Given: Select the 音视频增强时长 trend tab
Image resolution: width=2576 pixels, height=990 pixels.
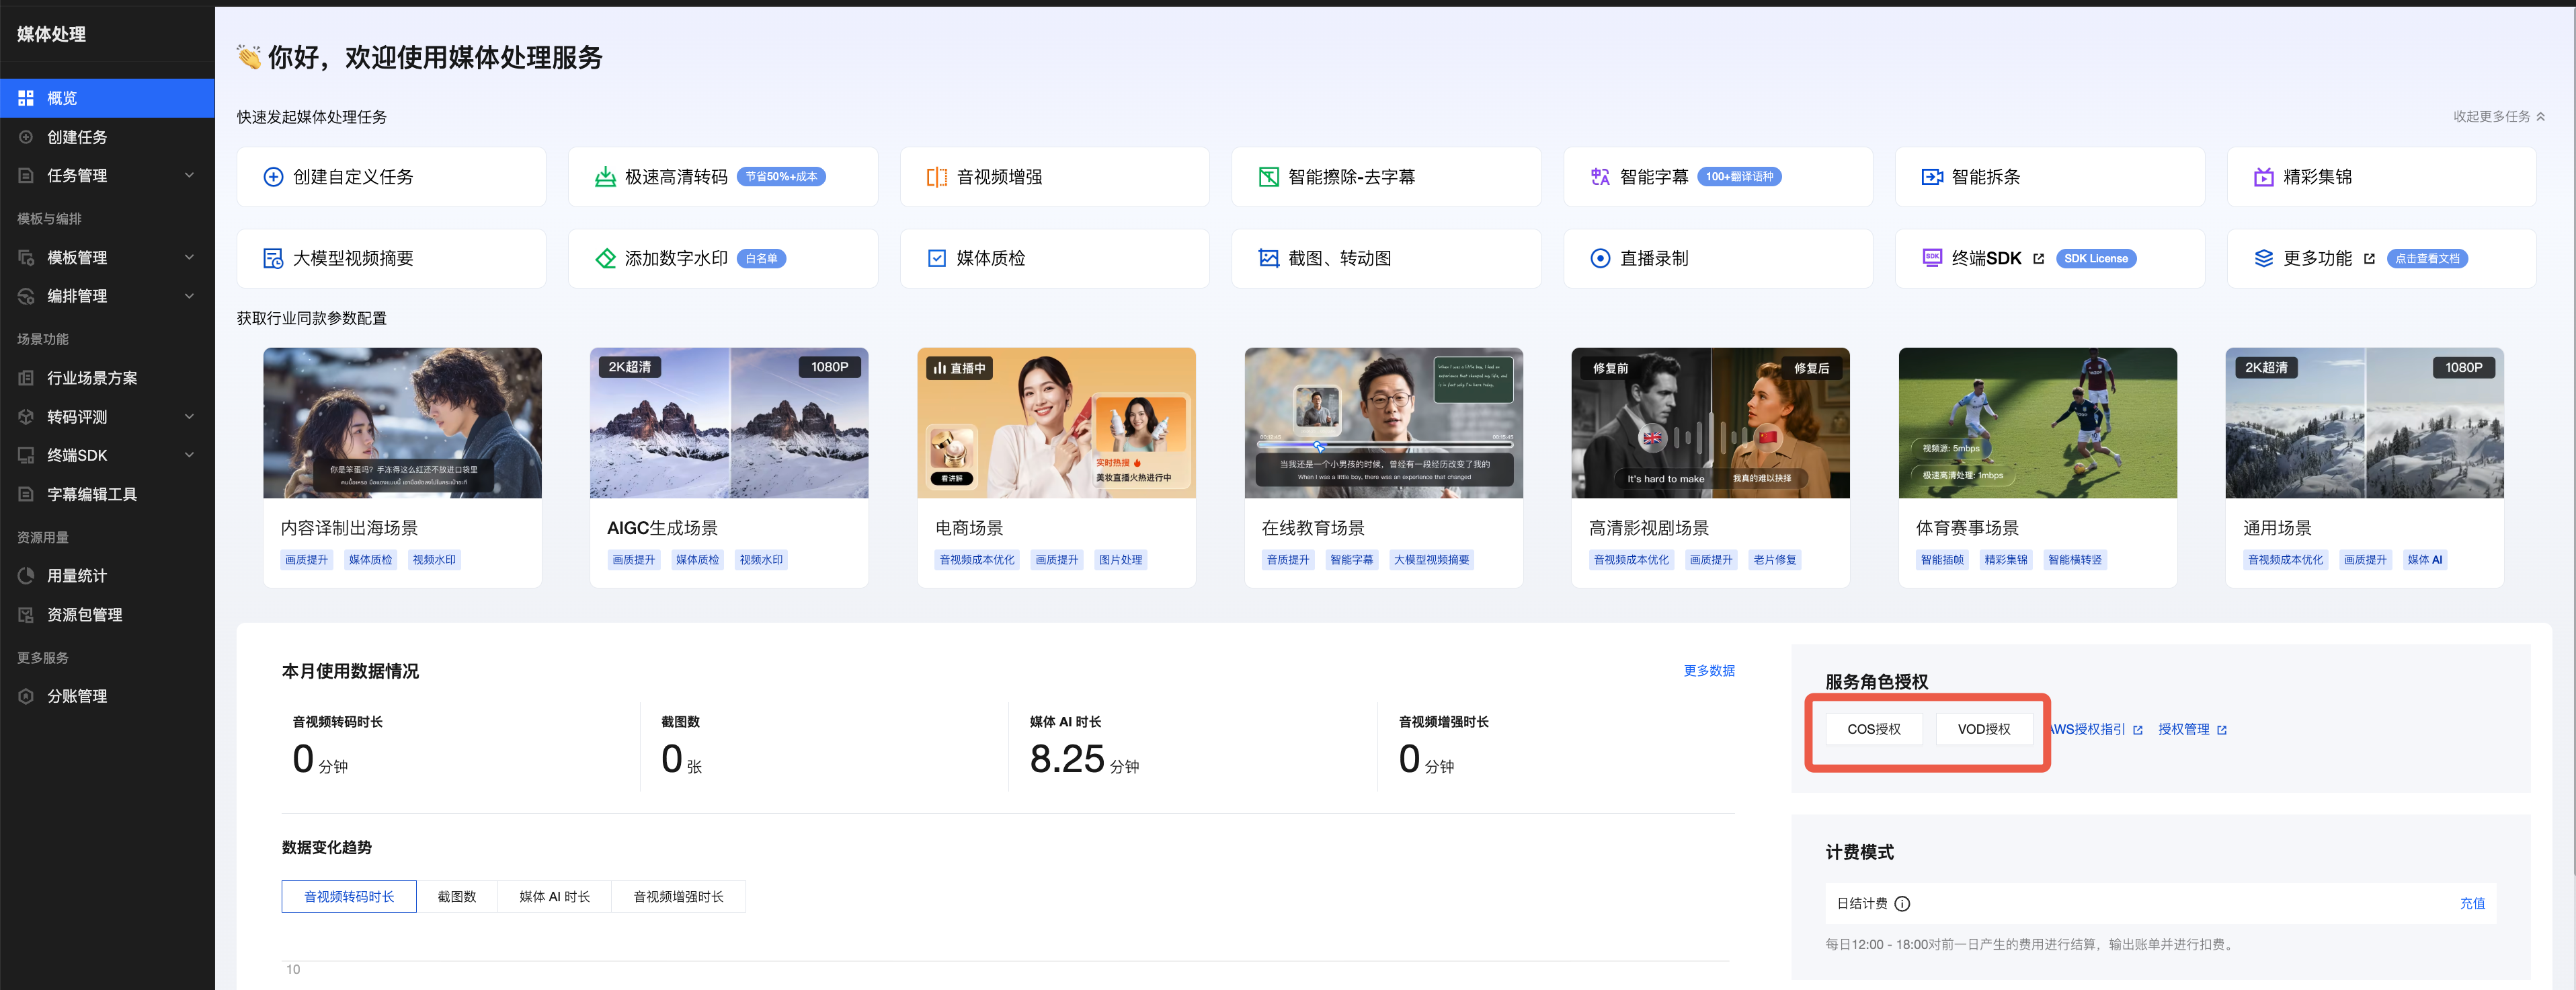Looking at the screenshot, I should [678, 897].
